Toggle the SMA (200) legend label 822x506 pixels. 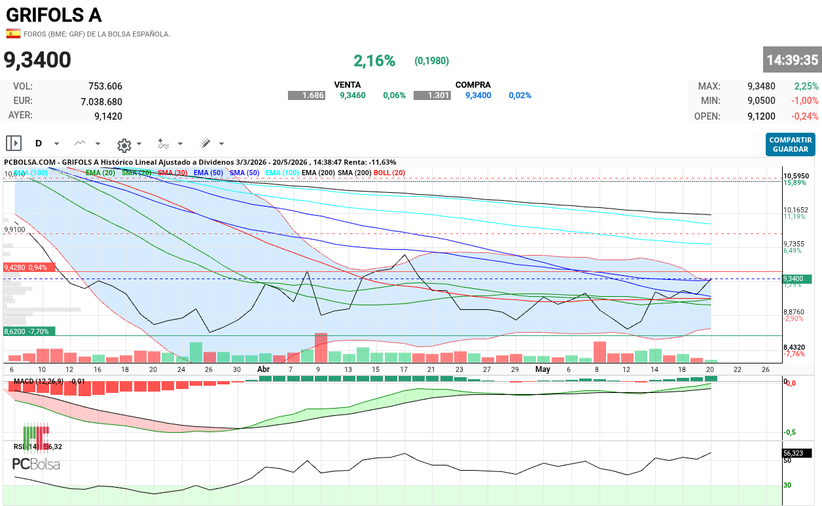click(355, 173)
